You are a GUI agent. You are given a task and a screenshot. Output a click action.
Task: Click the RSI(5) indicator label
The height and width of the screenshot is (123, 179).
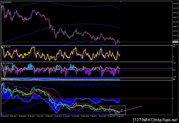[x=6, y=47]
